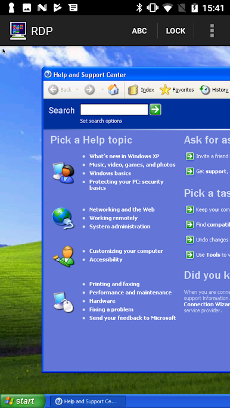Click green arrow next to Invite a friend
This screenshot has width=230, height=408.
(190, 156)
